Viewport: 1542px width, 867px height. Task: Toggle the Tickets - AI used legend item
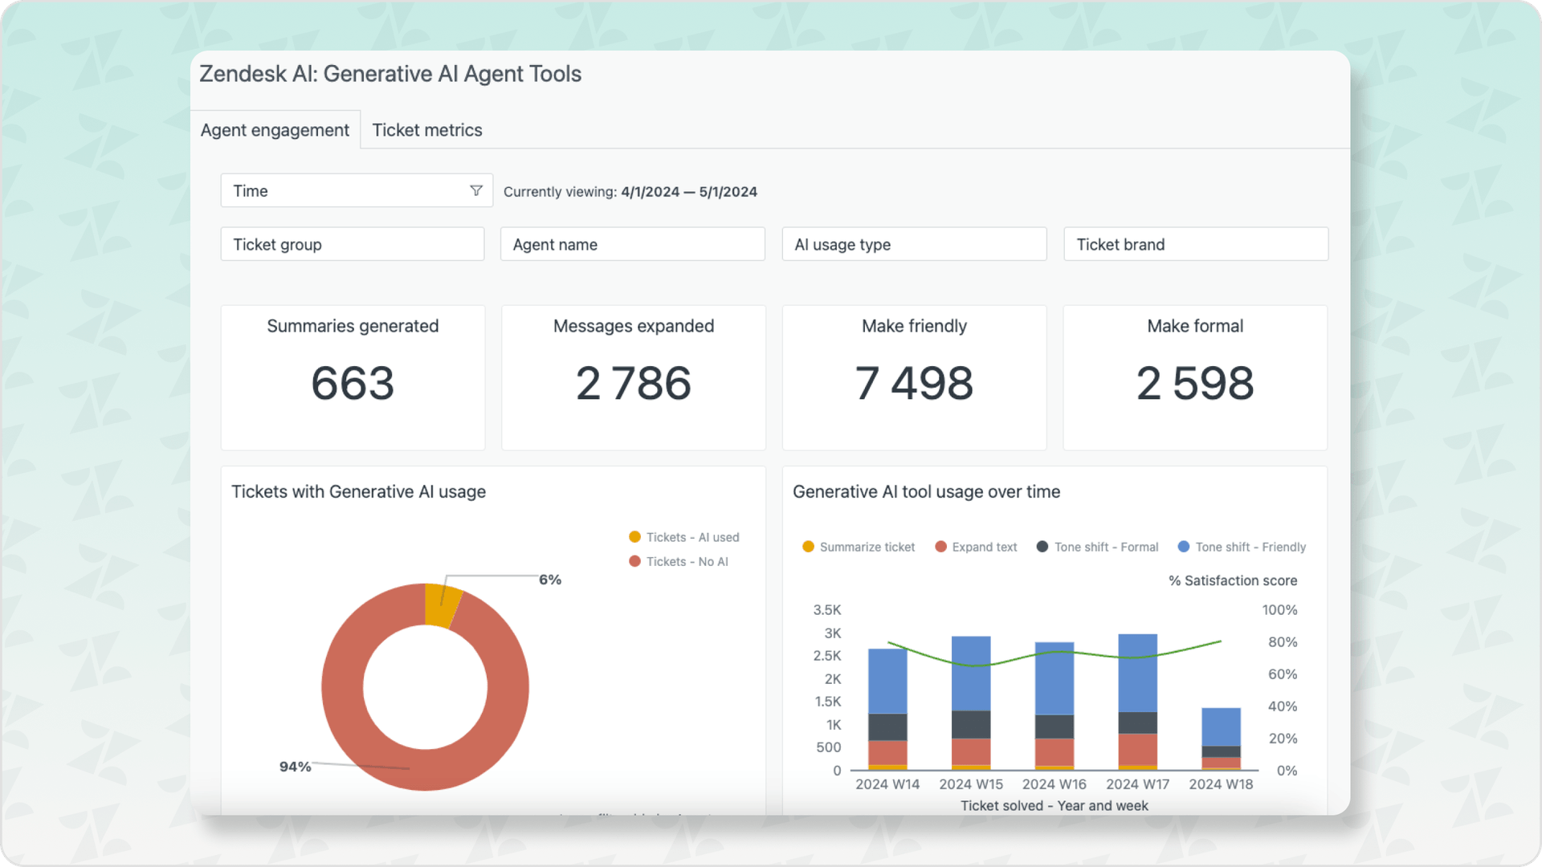pyautogui.click(x=684, y=537)
